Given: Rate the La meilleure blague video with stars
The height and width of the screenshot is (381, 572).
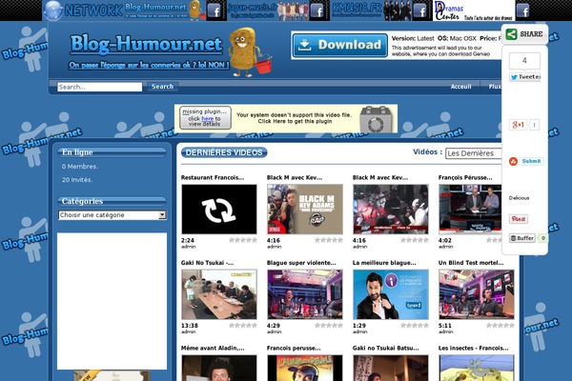Looking at the screenshot, I should pos(415,326).
